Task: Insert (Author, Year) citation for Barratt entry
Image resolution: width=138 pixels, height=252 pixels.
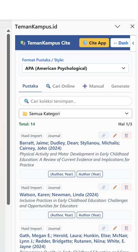Action: [62, 174]
